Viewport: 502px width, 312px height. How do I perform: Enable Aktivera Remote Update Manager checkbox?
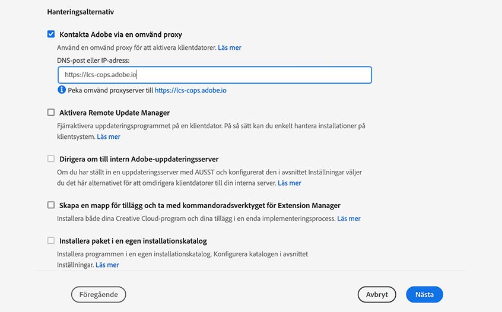(51, 113)
